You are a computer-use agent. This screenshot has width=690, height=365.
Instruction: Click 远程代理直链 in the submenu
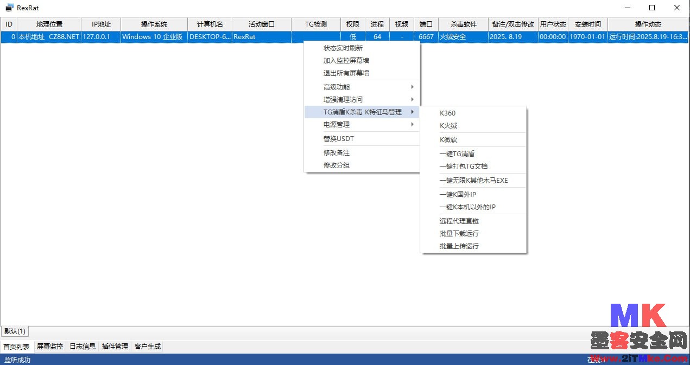[459, 221]
